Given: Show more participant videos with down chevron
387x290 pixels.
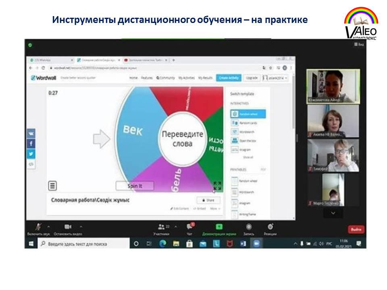Looking at the screenshot, I should point(333,213).
